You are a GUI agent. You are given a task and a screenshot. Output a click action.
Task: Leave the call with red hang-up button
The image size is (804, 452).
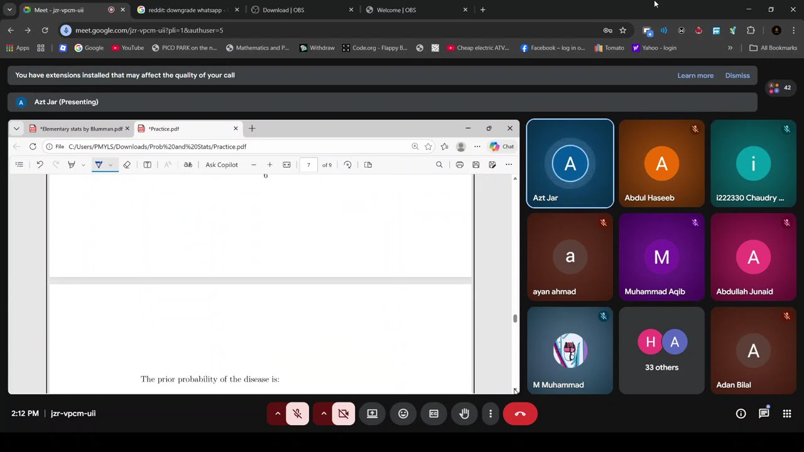(520, 414)
